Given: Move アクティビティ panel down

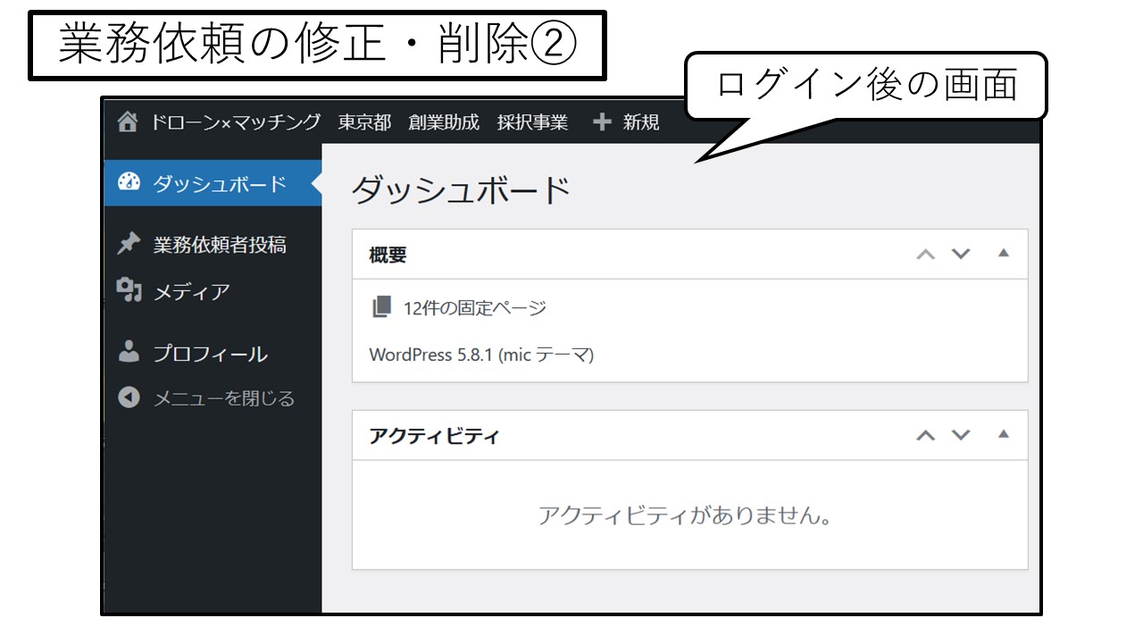Looking at the screenshot, I should pyautogui.click(x=961, y=435).
